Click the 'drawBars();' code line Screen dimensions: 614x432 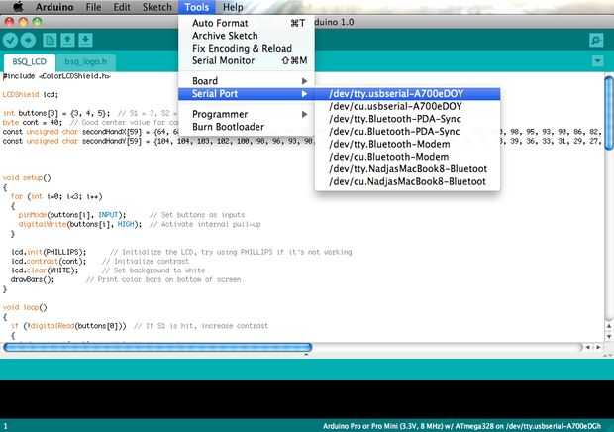click(x=33, y=280)
